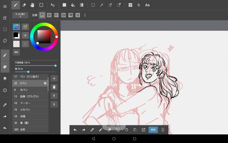Open the snap more options menu
The image size is (228, 143).
click(x=85, y=15)
